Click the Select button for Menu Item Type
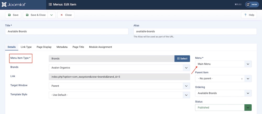Image resolution: width=262 pixels, height=114 pixels. pyautogui.click(x=182, y=59)
